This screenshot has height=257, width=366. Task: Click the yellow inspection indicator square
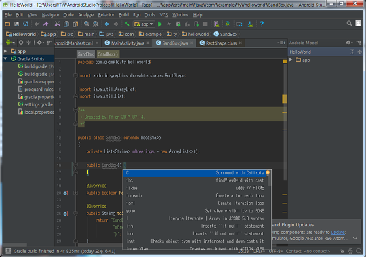click(285, 62)
